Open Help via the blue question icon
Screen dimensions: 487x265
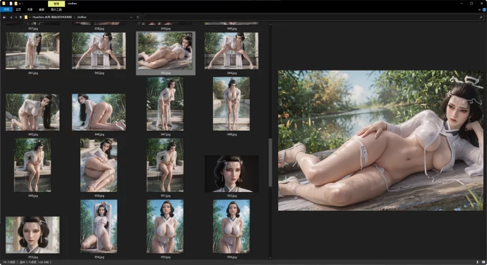click(484, 10)
